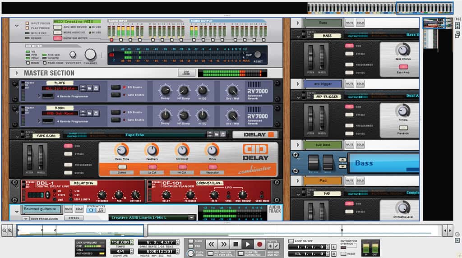Screen dimensions: 462x258
Task: Toggle More Audio I/O button
Action: 57,32
